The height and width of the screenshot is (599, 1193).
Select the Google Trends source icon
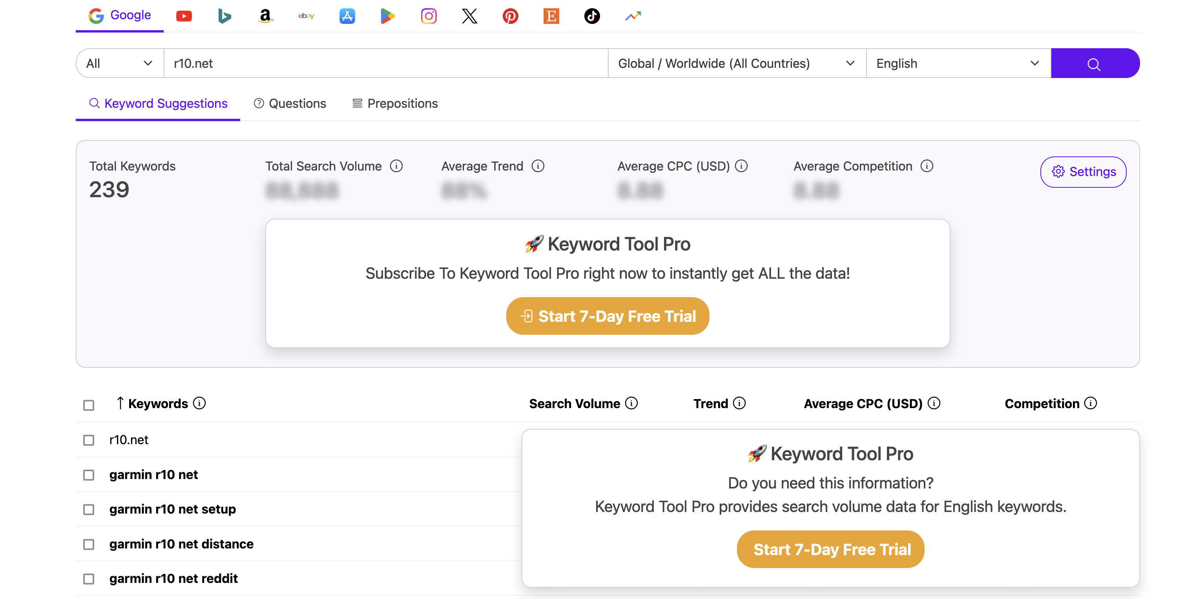[x=633, y=16]
